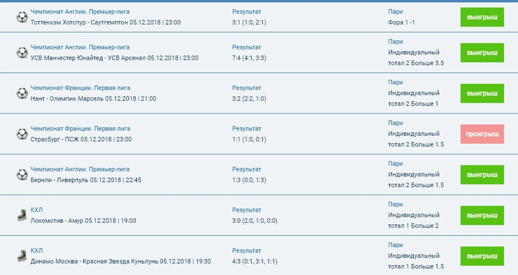
Task: Click Пари label in the Тоттенхэм row
Action: coord(395,12)
